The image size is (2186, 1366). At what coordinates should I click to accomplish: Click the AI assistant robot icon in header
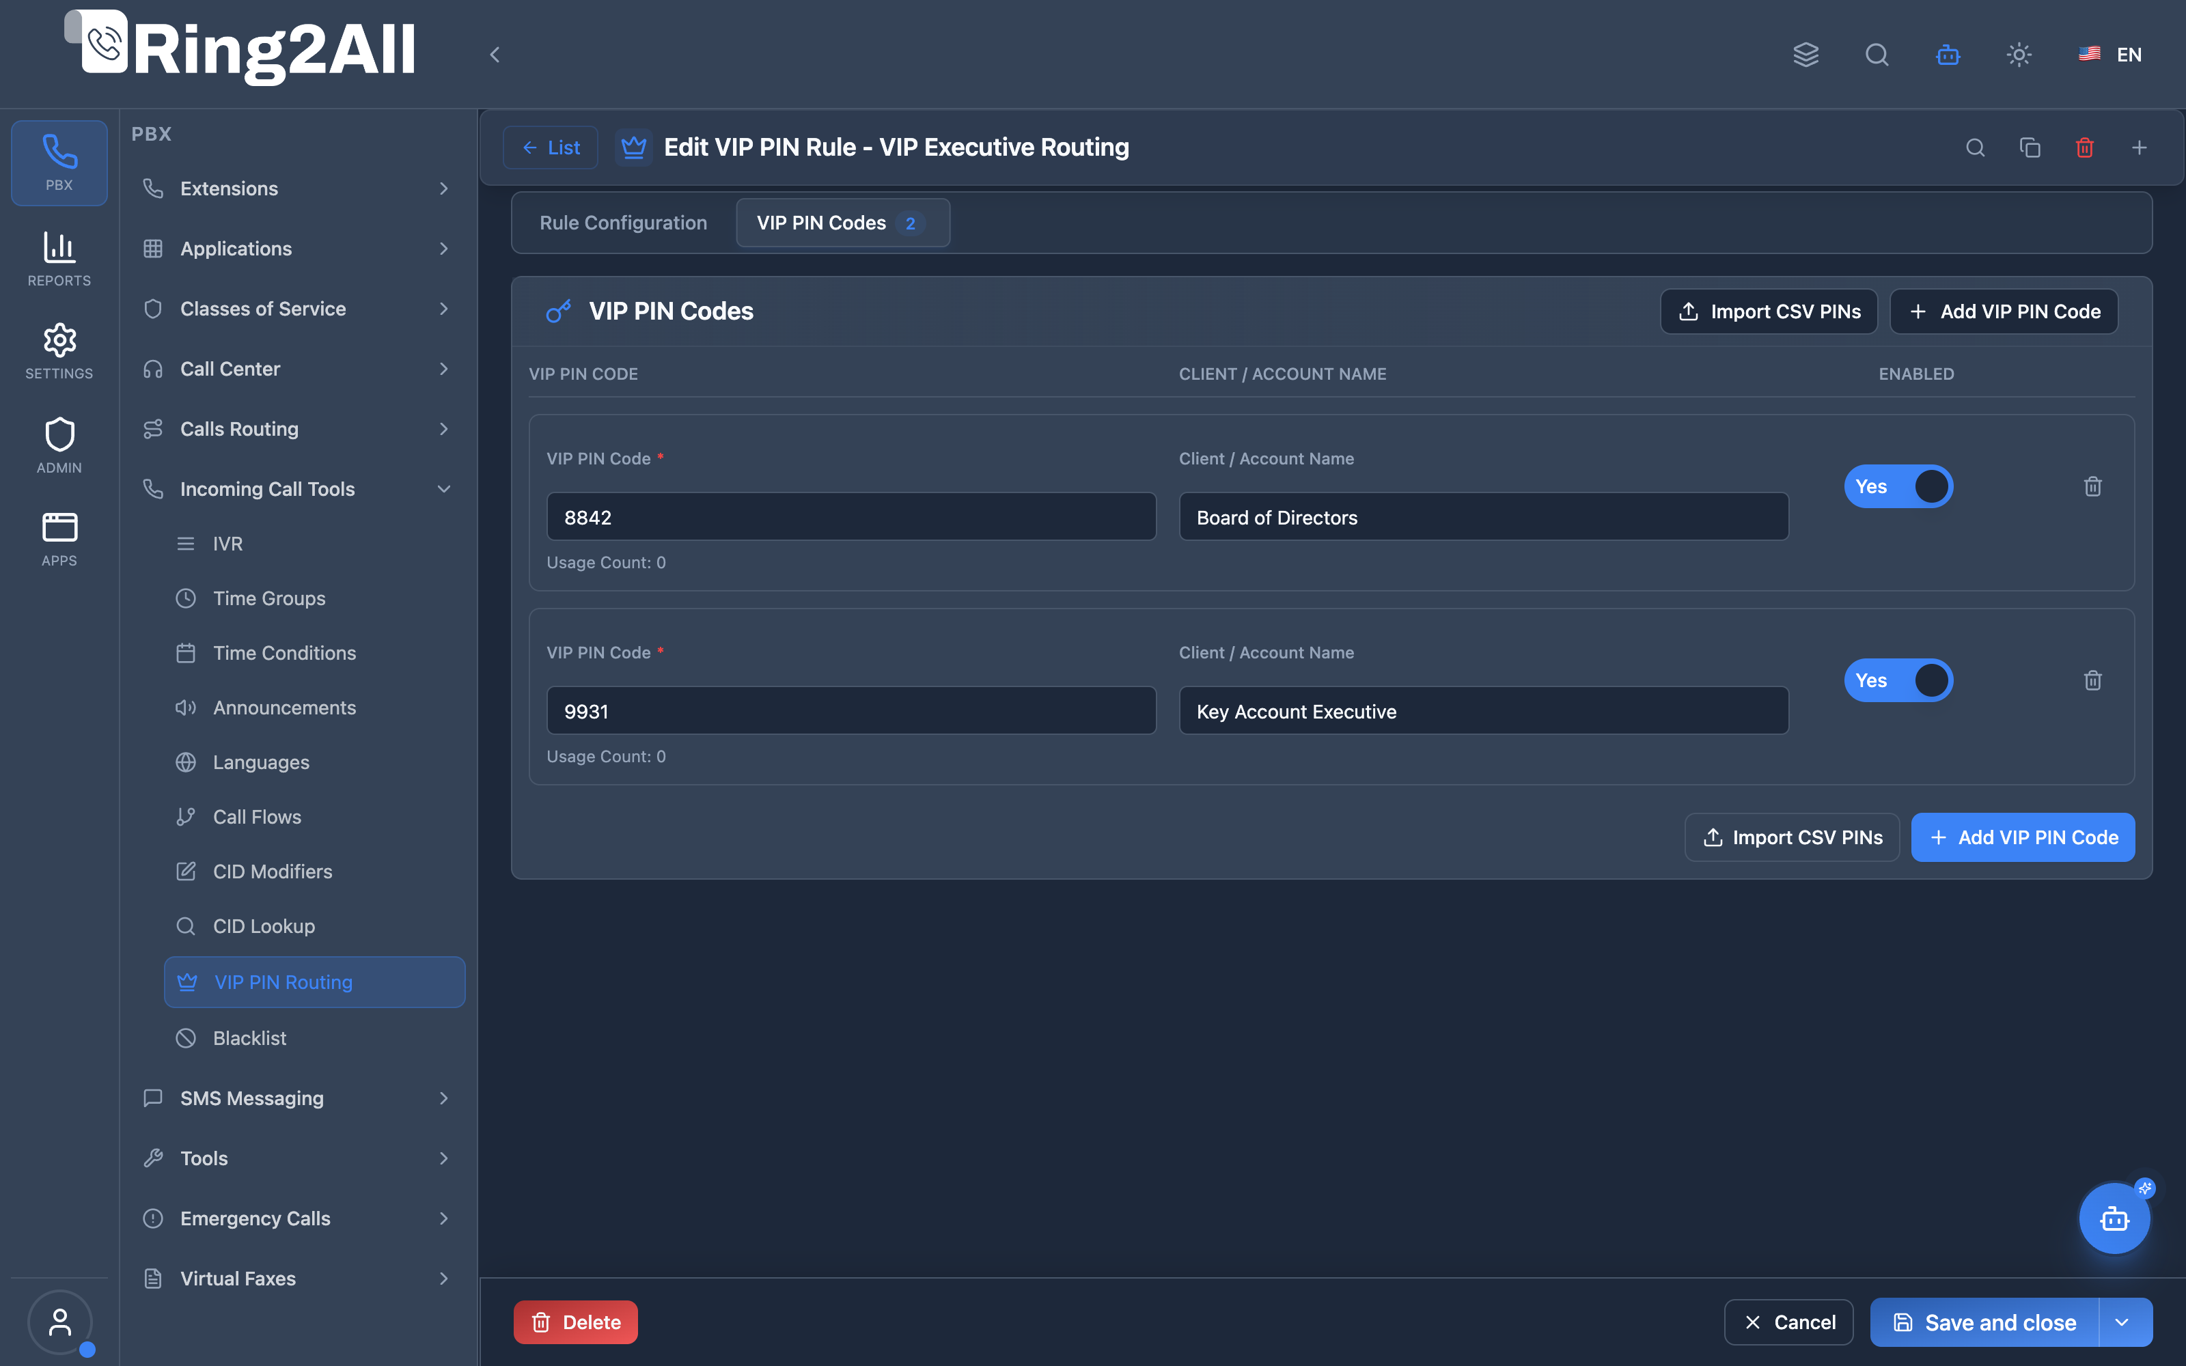click(1948, 55)
